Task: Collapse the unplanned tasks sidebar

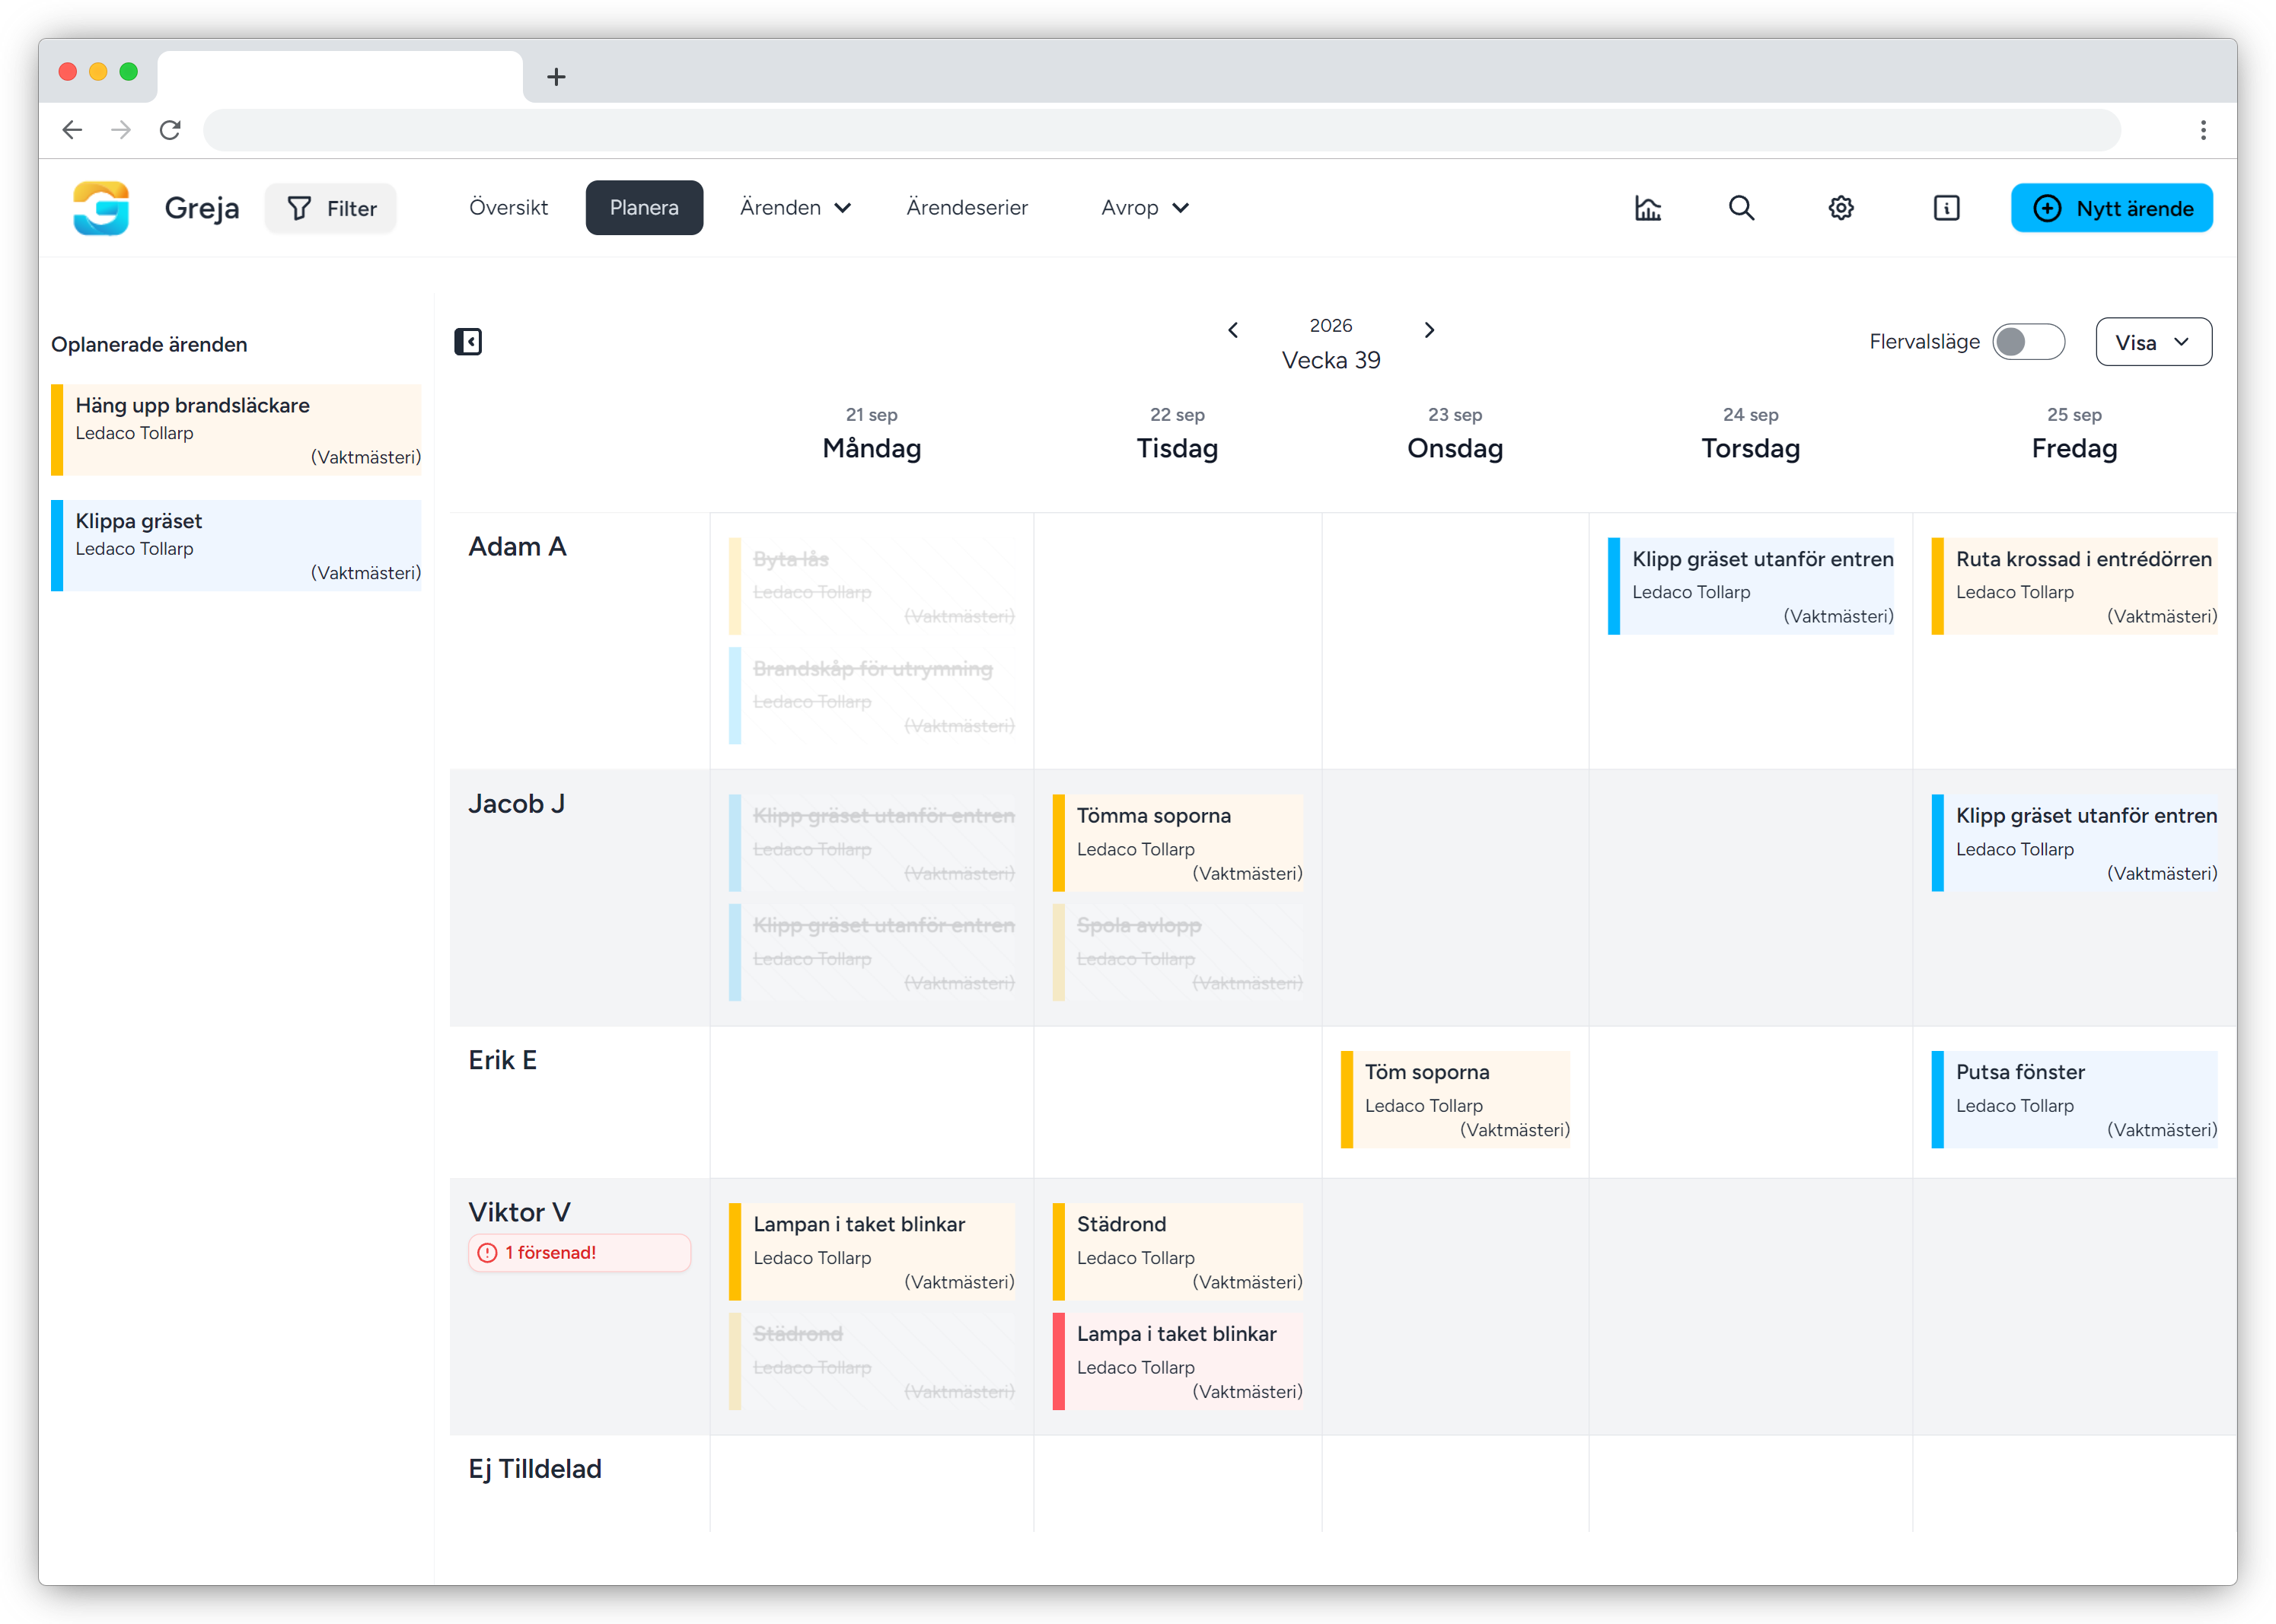Action: [468, 342]
